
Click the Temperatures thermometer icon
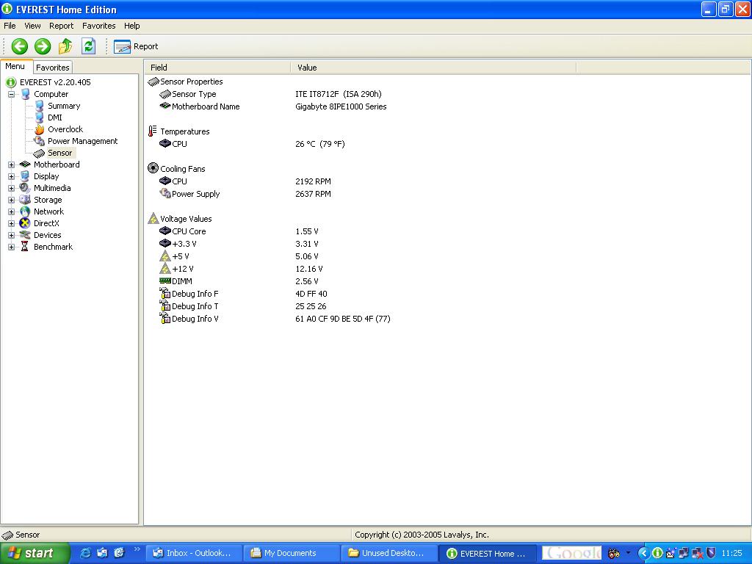[153, 131]
